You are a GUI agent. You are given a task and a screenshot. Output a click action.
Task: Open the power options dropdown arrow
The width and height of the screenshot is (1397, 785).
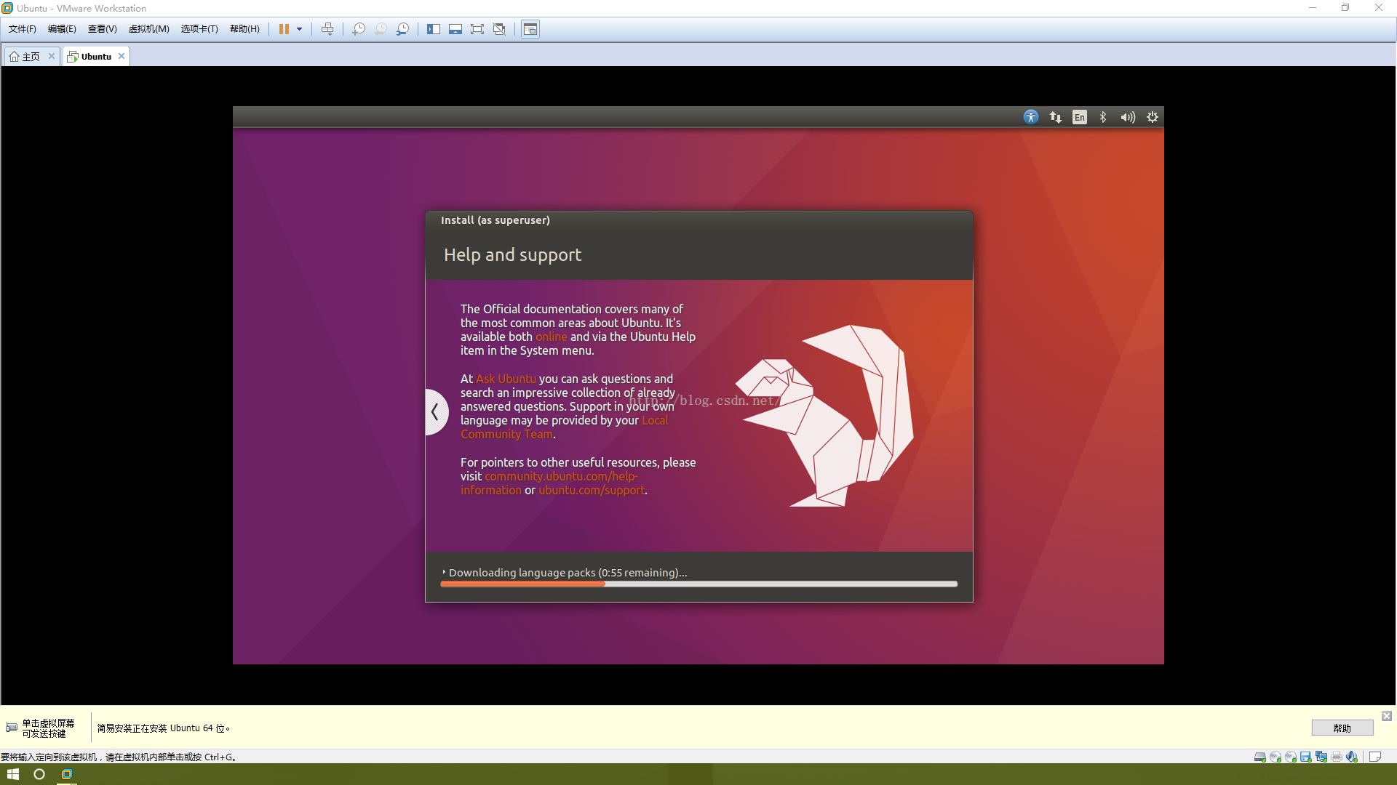pos(299,29)
